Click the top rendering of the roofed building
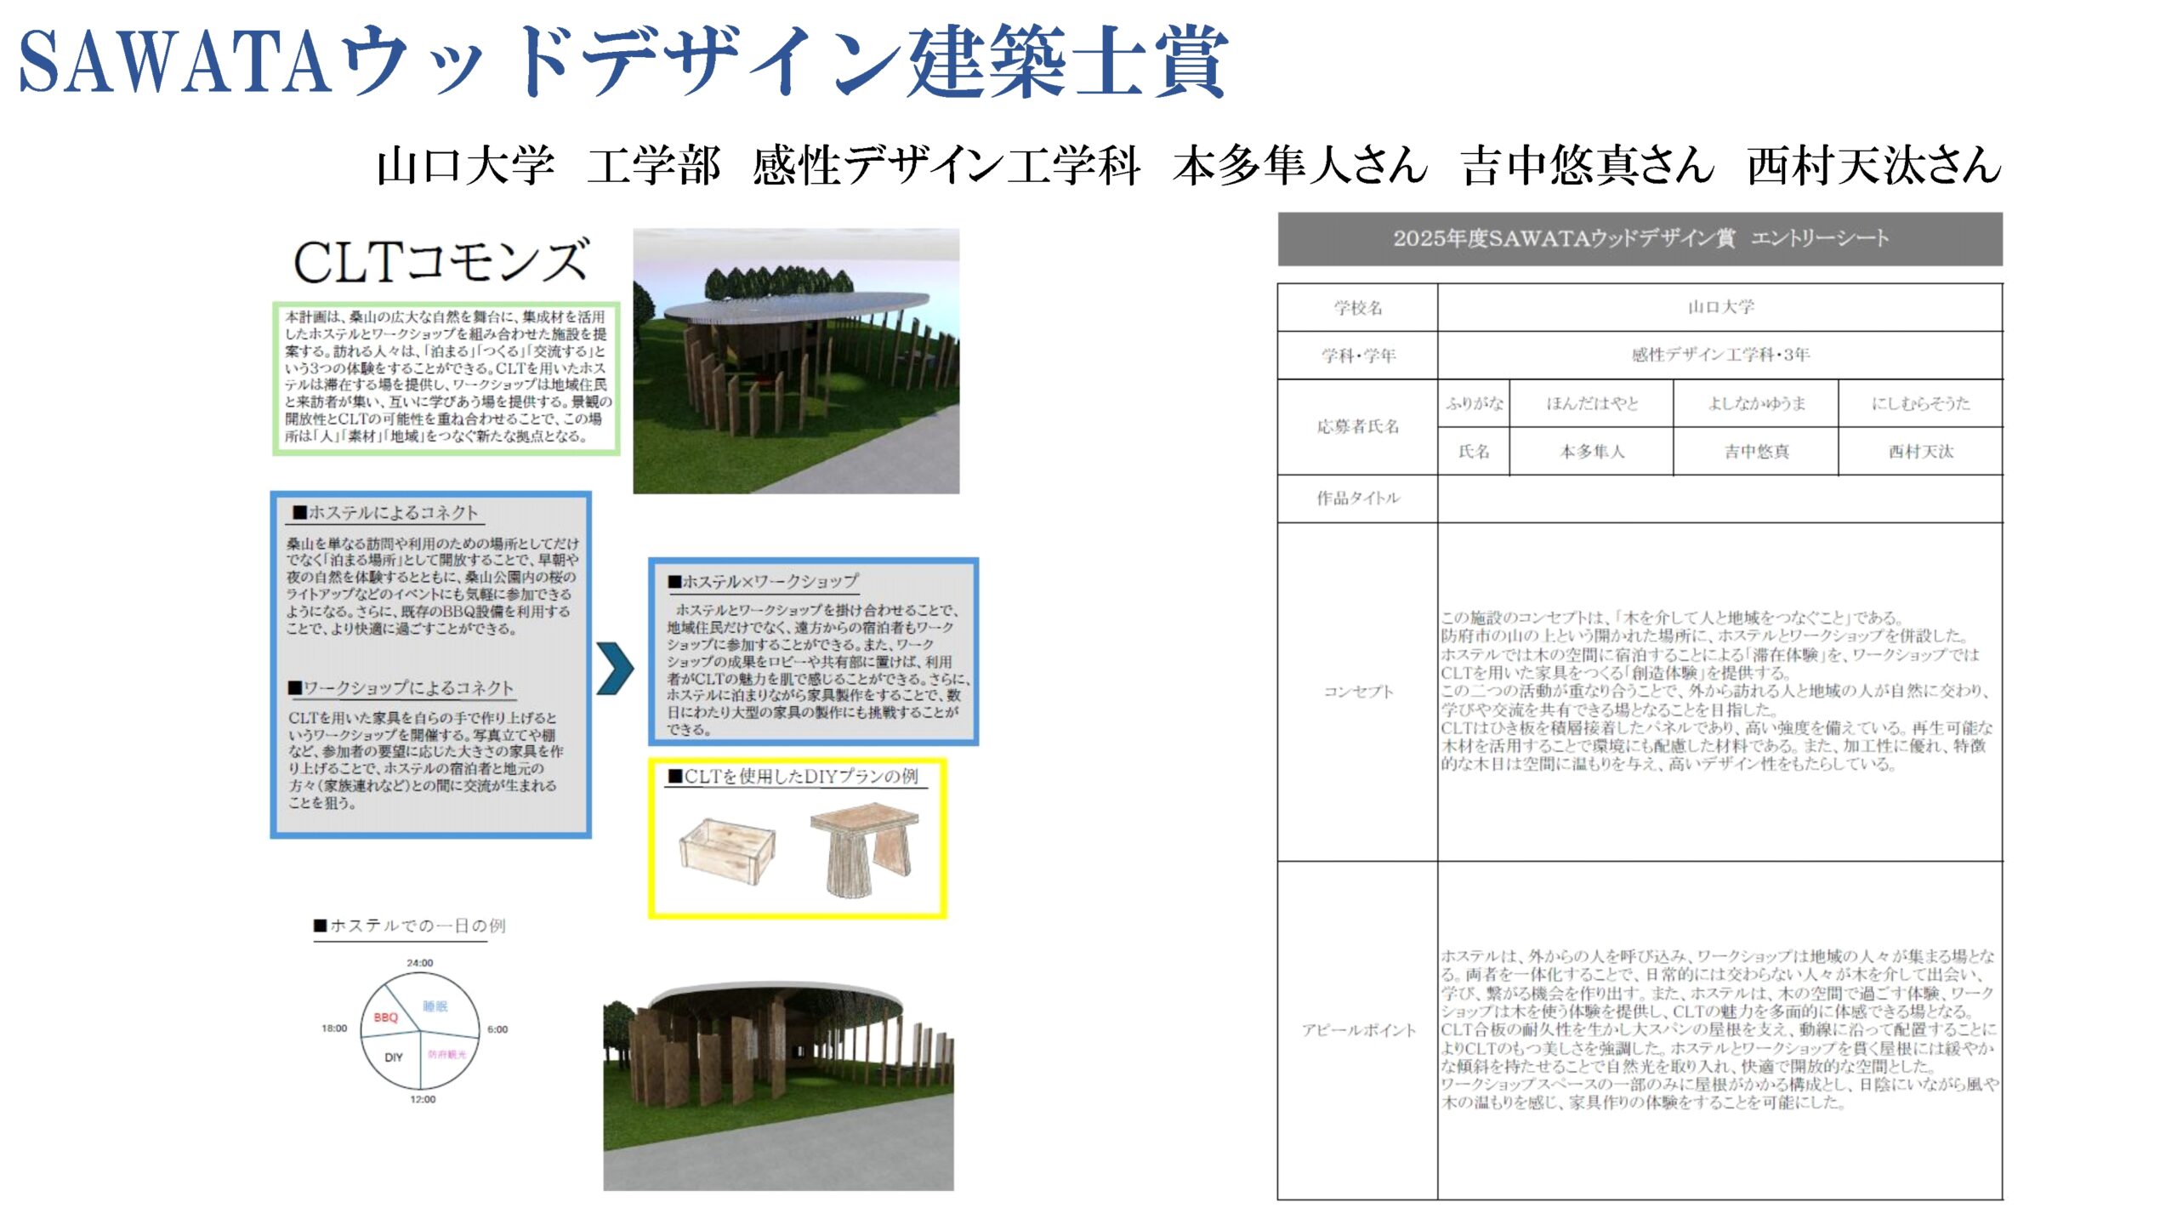This screenshot has width=2177, height=1225. [x=796, y=361]
